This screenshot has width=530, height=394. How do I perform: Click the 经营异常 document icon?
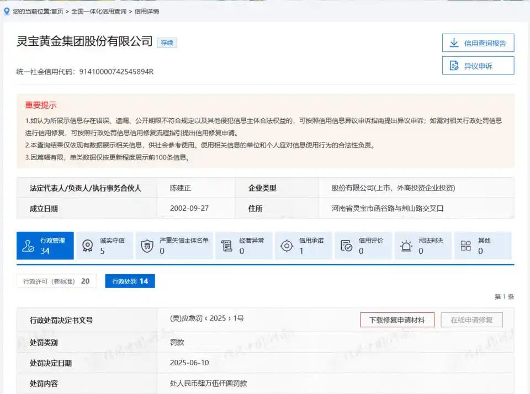click(227, 246)
